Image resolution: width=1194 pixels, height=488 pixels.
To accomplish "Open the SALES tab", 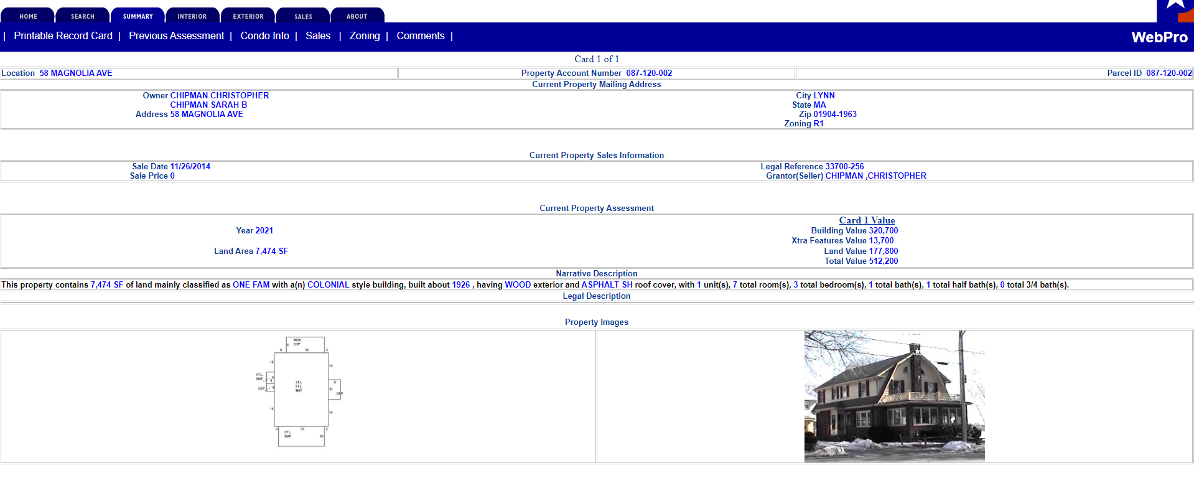I will (303, 16).
